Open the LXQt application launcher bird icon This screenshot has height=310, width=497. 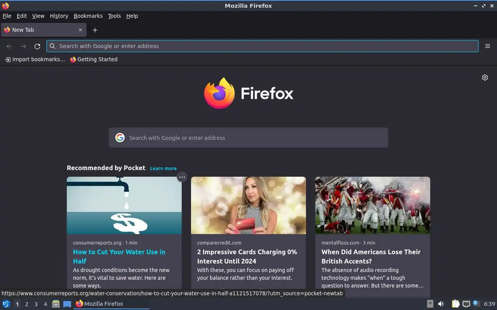point(6,304)
